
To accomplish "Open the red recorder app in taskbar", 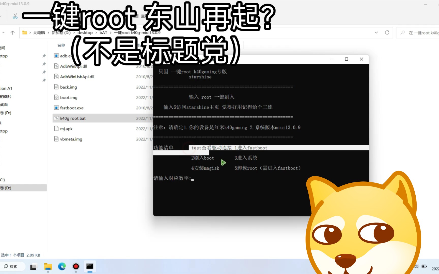I will coord(76,266).
